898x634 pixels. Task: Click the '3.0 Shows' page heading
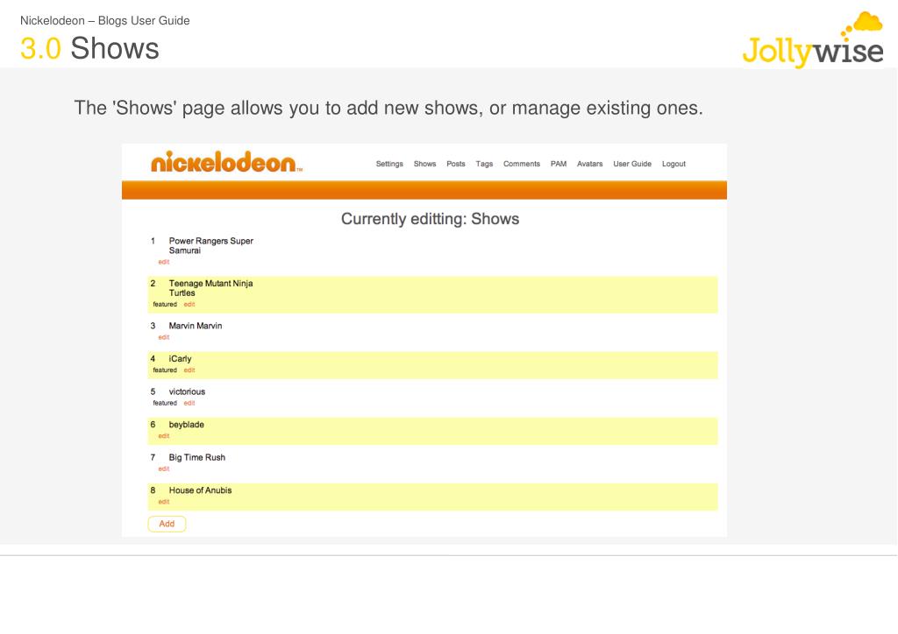[89, 48]
